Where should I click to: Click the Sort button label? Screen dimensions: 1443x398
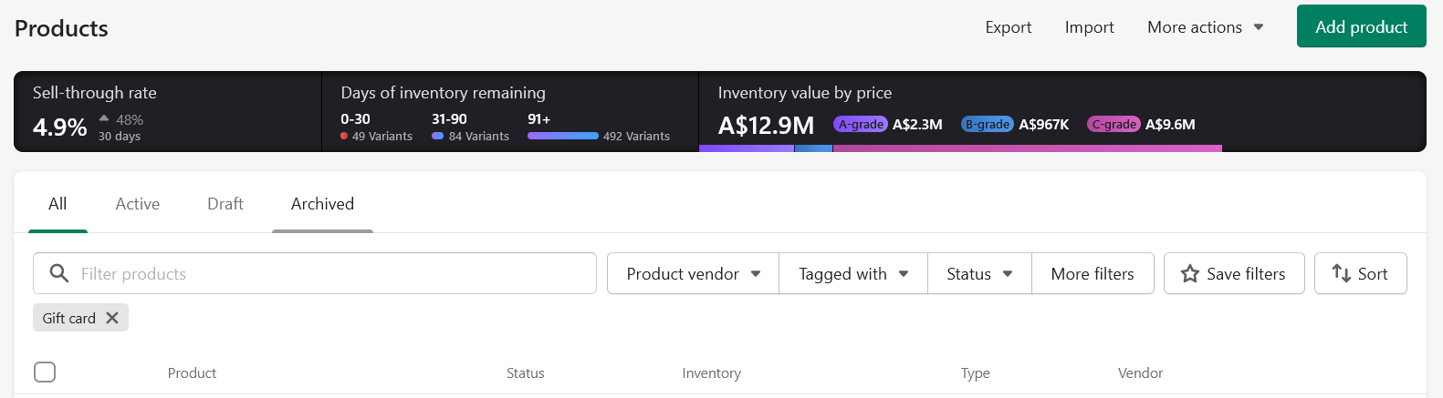tap(1373, 273)
